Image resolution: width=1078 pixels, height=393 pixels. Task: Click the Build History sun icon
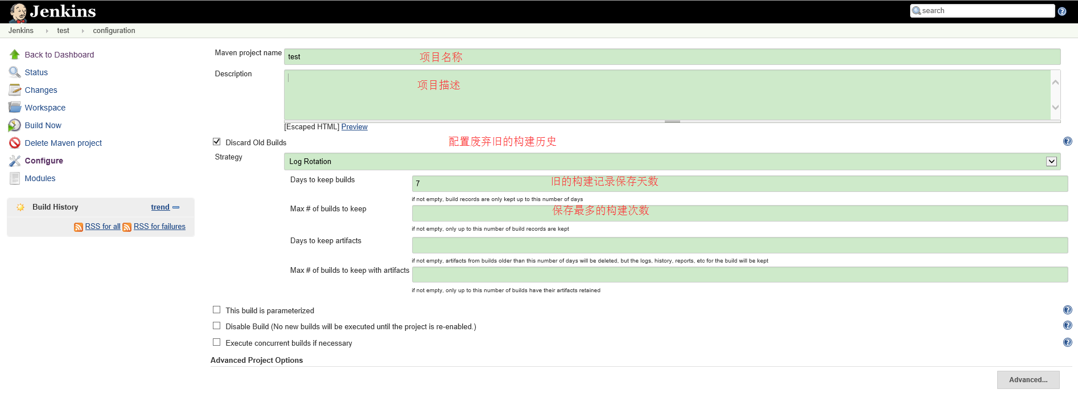(x=20, y=207)
